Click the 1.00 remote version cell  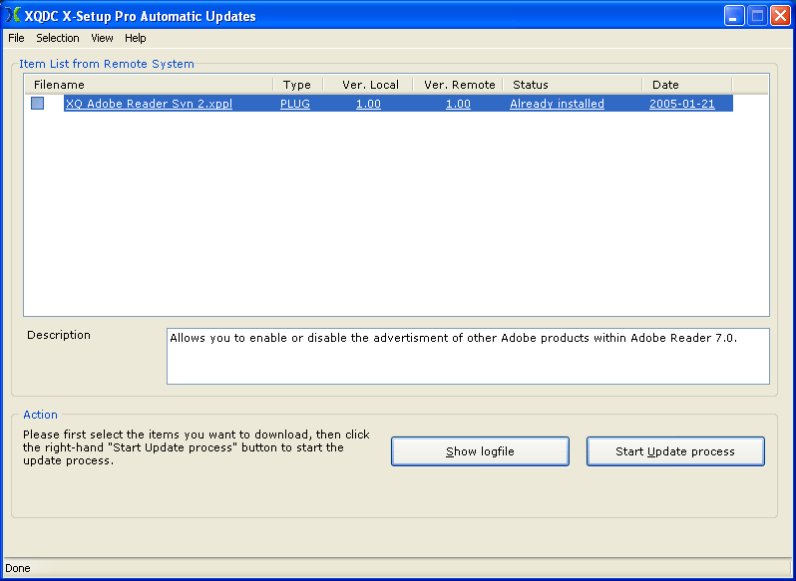coord(458,104)
